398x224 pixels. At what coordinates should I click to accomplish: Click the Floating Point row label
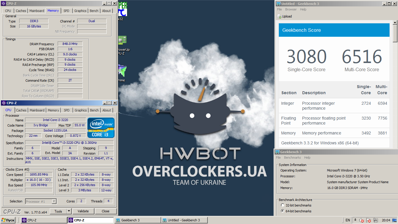coord(288,120)
